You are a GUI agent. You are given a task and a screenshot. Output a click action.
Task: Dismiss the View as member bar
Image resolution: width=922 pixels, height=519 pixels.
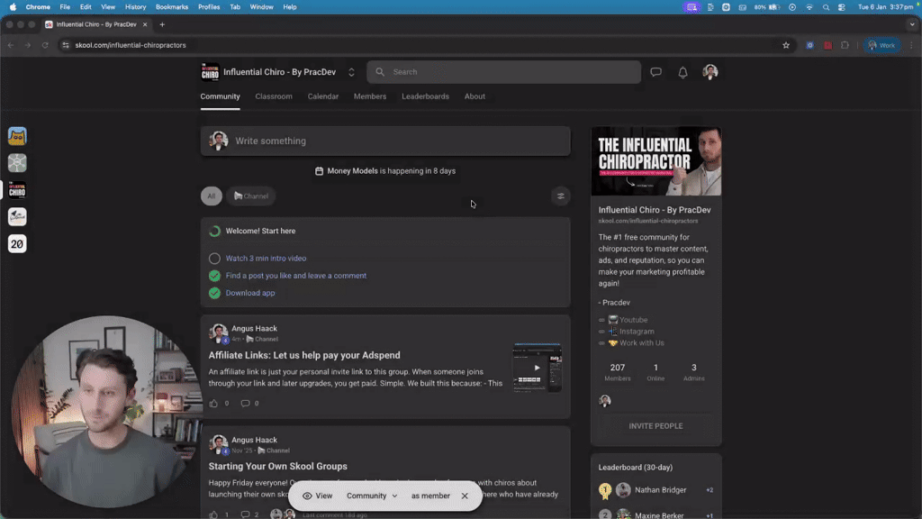(465, 496)
